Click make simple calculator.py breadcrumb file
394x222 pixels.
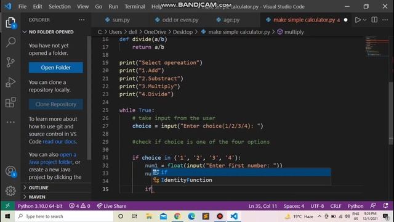tap(236, 32)
